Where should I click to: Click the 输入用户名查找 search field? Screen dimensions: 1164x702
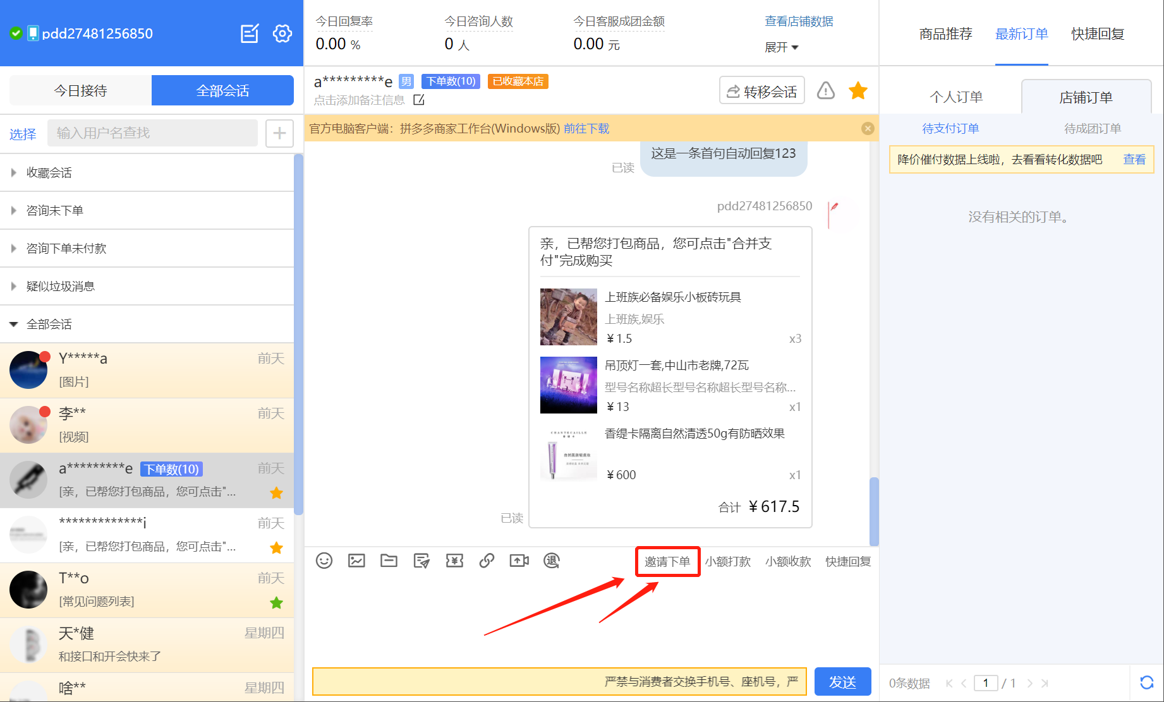click(152, 133)
